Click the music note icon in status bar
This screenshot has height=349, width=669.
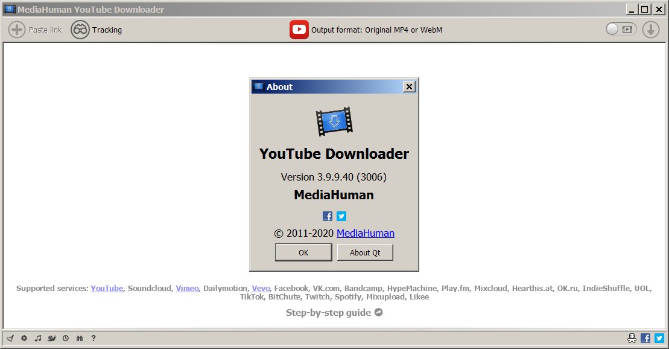click(x=38, y=338)
